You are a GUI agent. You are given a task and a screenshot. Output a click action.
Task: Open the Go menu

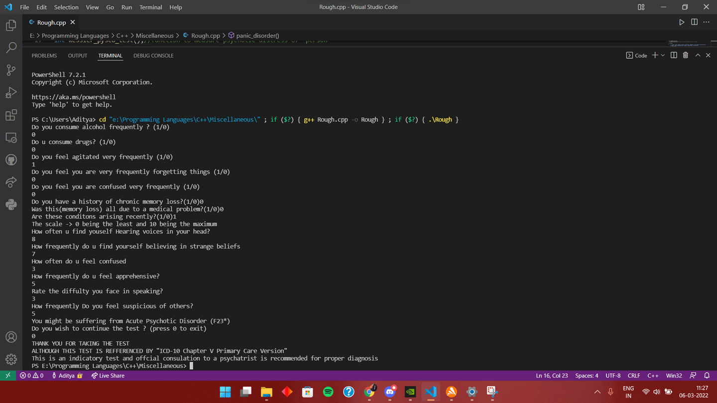coord(110,7)
